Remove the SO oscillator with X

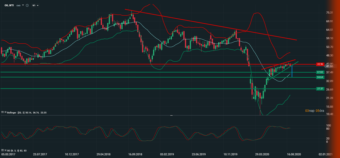pos(5,150)
